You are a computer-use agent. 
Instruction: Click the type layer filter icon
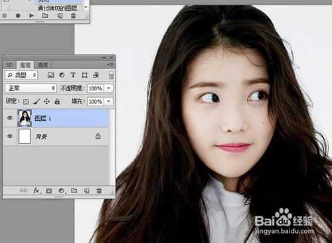[x=73, y=75]
